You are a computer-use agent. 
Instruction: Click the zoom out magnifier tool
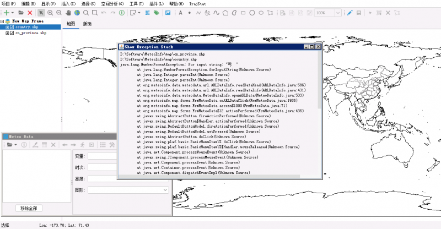60,12
